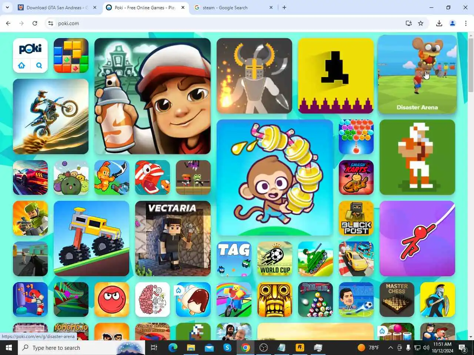The width and height of the screenshot is (474, 355).
Task: Open the dirt bike stunt game tile
Action: point(51,116)
